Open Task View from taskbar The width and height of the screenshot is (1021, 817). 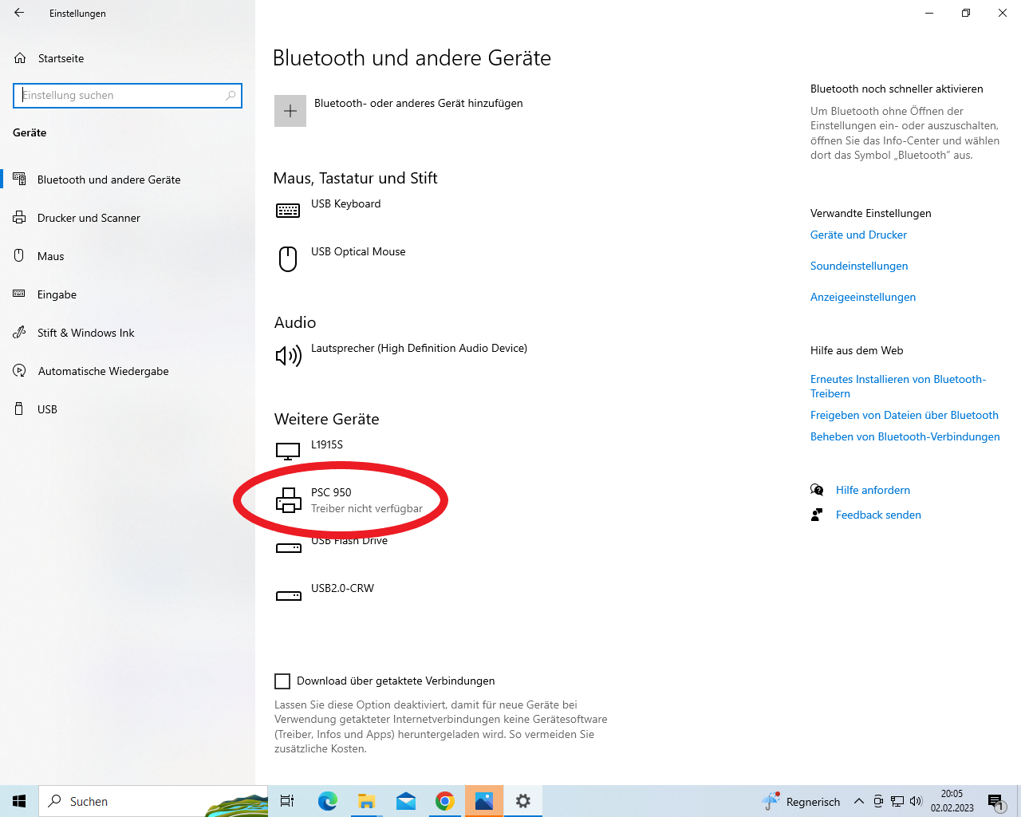(287, 801)
